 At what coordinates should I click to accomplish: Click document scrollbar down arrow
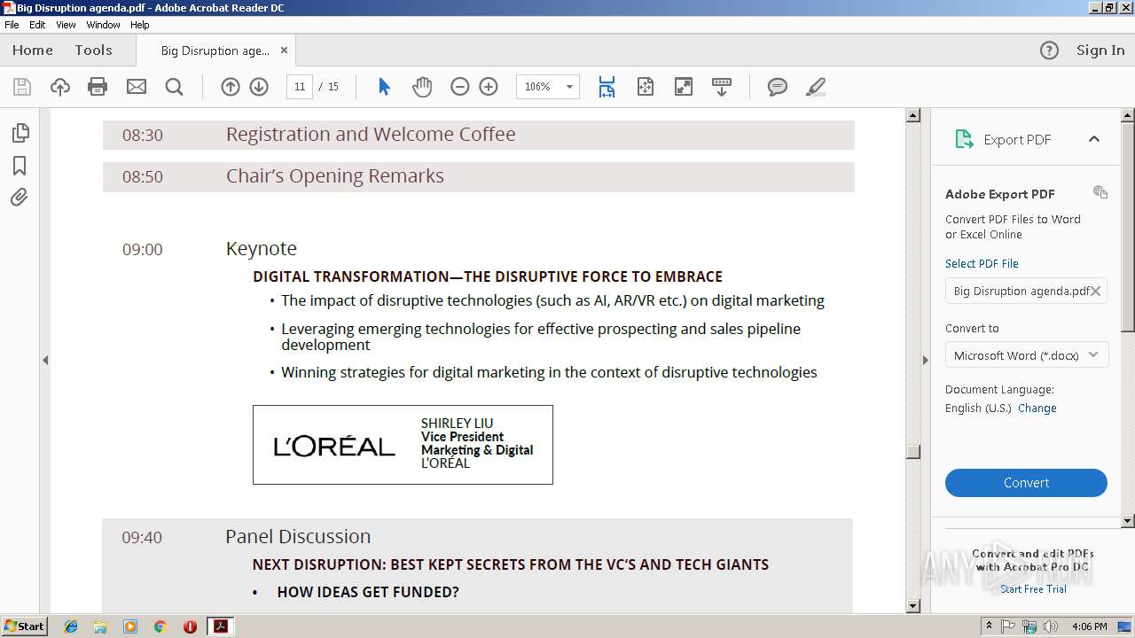pyautogui.click(x=912, y=606)
